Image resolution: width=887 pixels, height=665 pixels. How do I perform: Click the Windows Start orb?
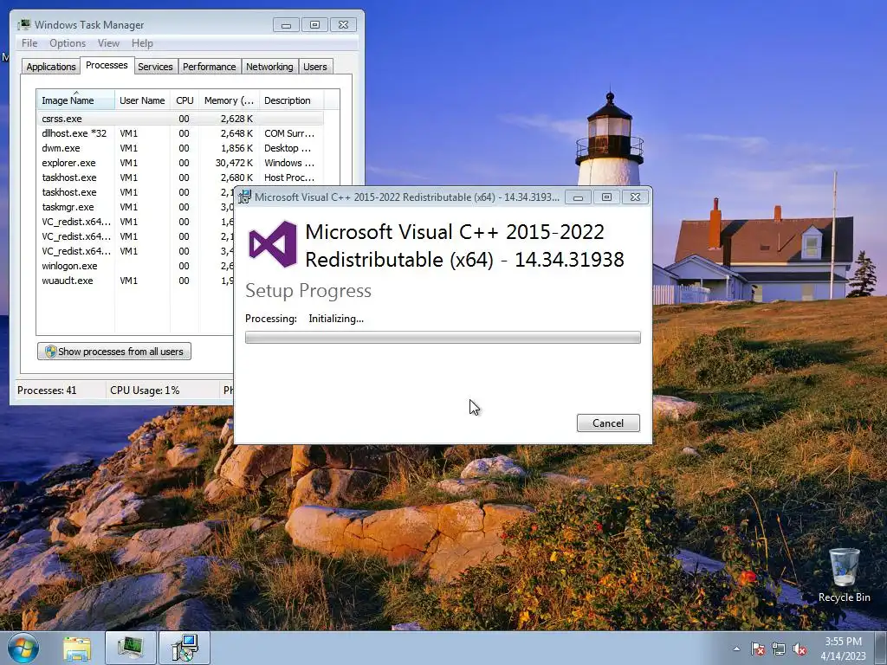click(x=23, y=648)
